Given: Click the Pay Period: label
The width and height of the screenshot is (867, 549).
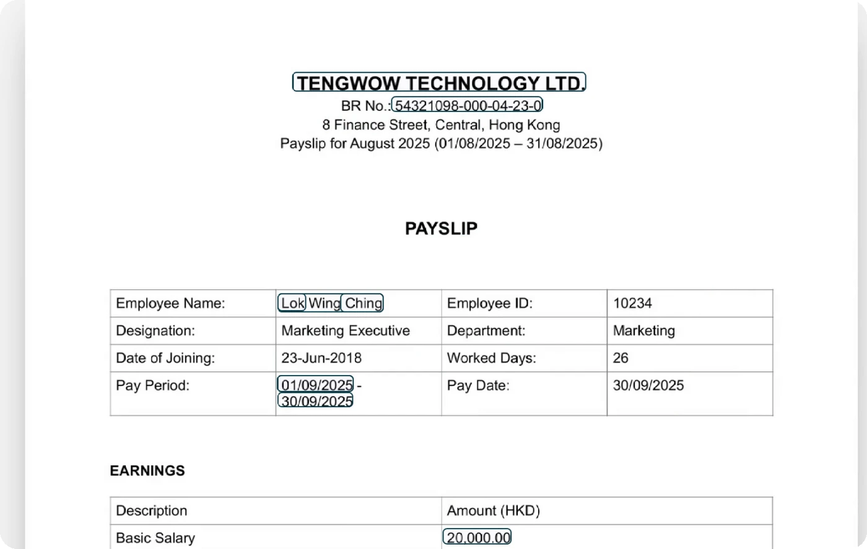Looking at the screenshot, I should click(152, 385).
